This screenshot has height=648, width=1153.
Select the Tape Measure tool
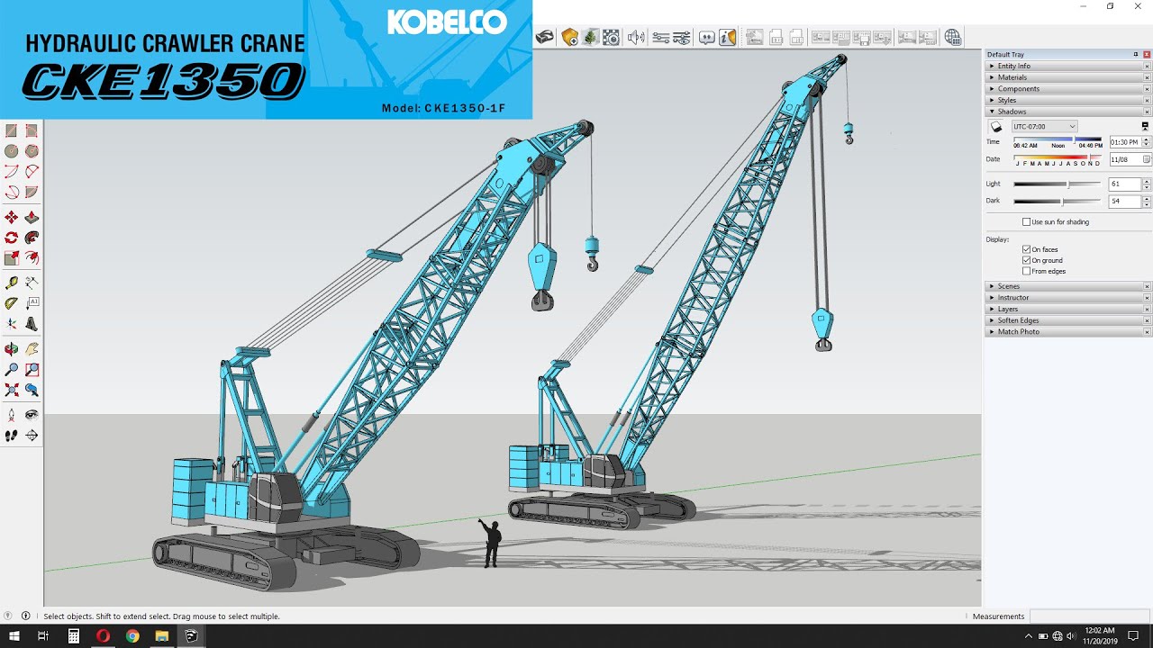coord(11,283)
